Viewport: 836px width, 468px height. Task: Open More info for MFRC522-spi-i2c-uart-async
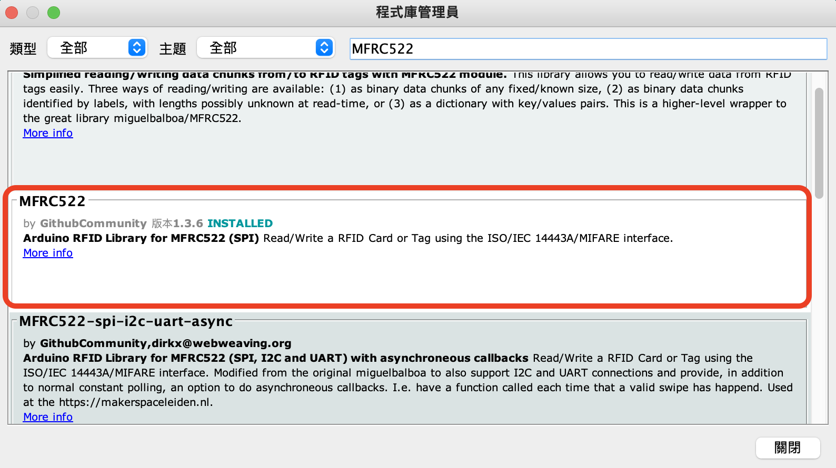pyautogui.click(x=48, y=417)
